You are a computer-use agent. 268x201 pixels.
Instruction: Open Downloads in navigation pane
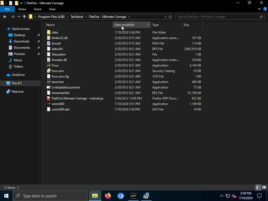21,41
